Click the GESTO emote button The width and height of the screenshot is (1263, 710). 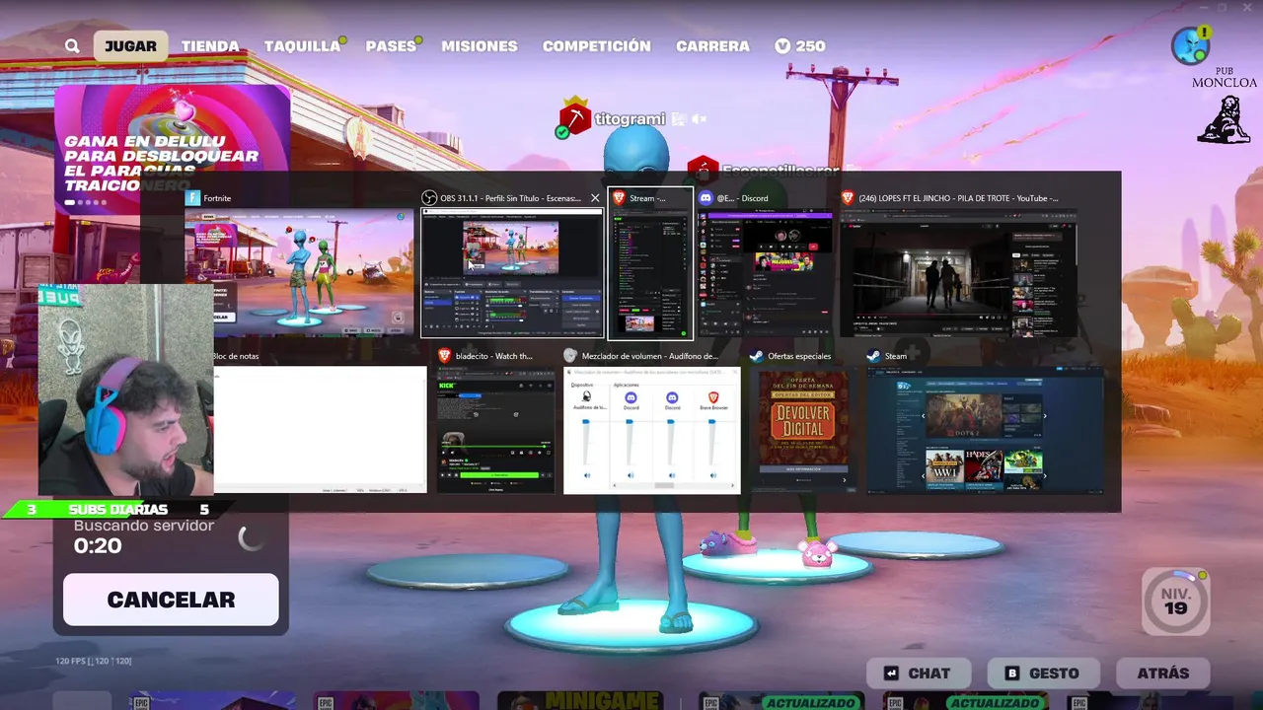1042,674
